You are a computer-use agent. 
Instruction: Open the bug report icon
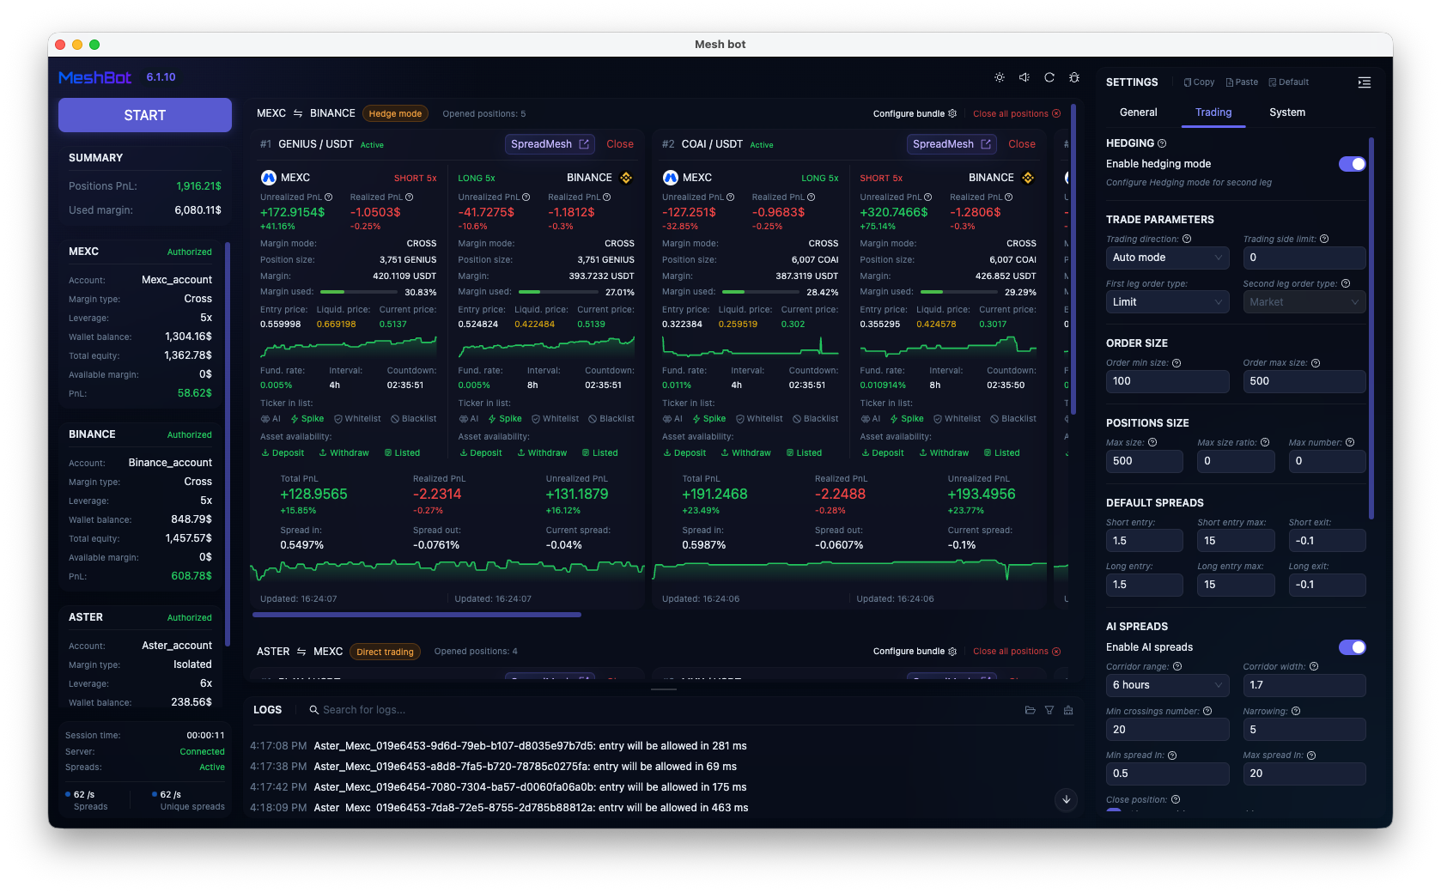(x=1074, y=77)
